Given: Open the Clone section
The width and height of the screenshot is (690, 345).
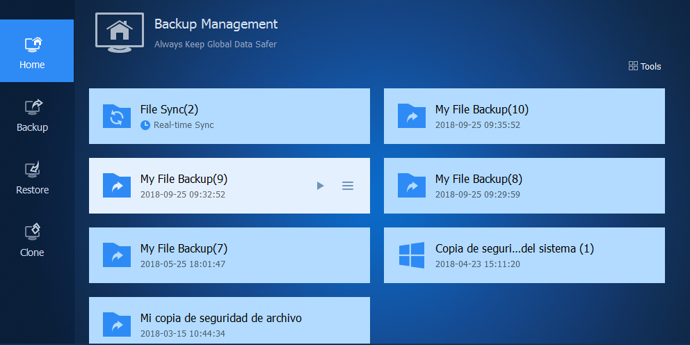Looking at the screenshot, I should click(33, 239).
